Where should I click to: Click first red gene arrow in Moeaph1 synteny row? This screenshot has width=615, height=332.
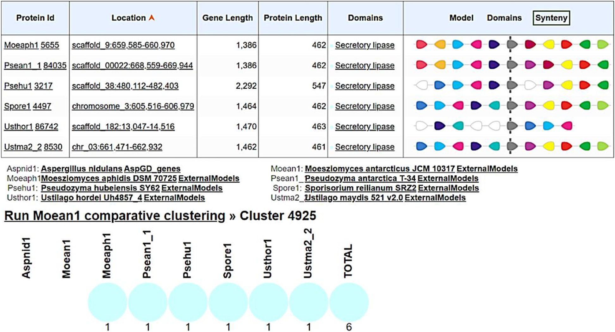[x=421, y=45]
